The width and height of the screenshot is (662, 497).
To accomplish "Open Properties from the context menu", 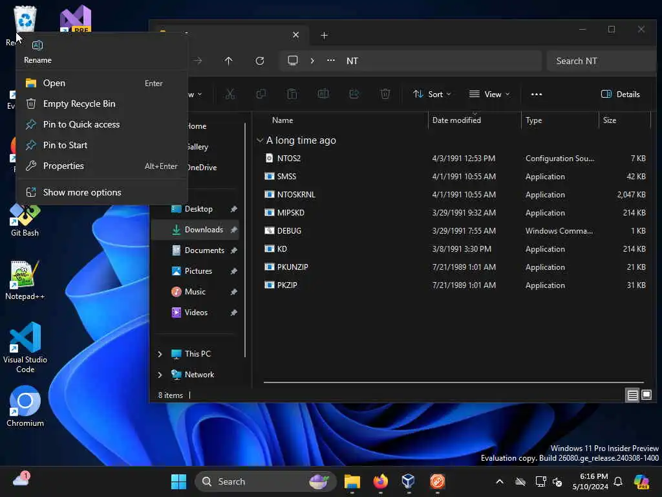I will coord(101,166).
